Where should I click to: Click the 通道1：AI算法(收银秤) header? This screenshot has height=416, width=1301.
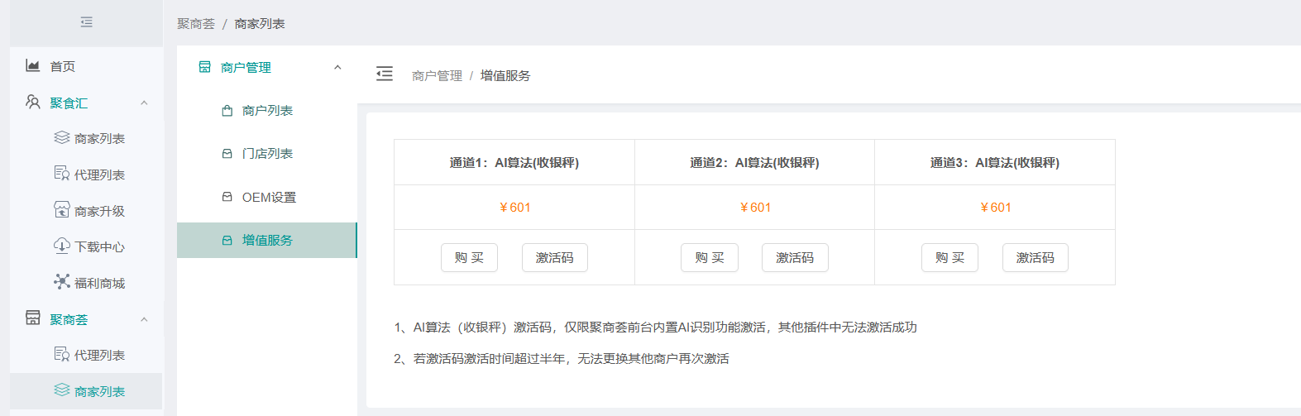pos(514,163)
